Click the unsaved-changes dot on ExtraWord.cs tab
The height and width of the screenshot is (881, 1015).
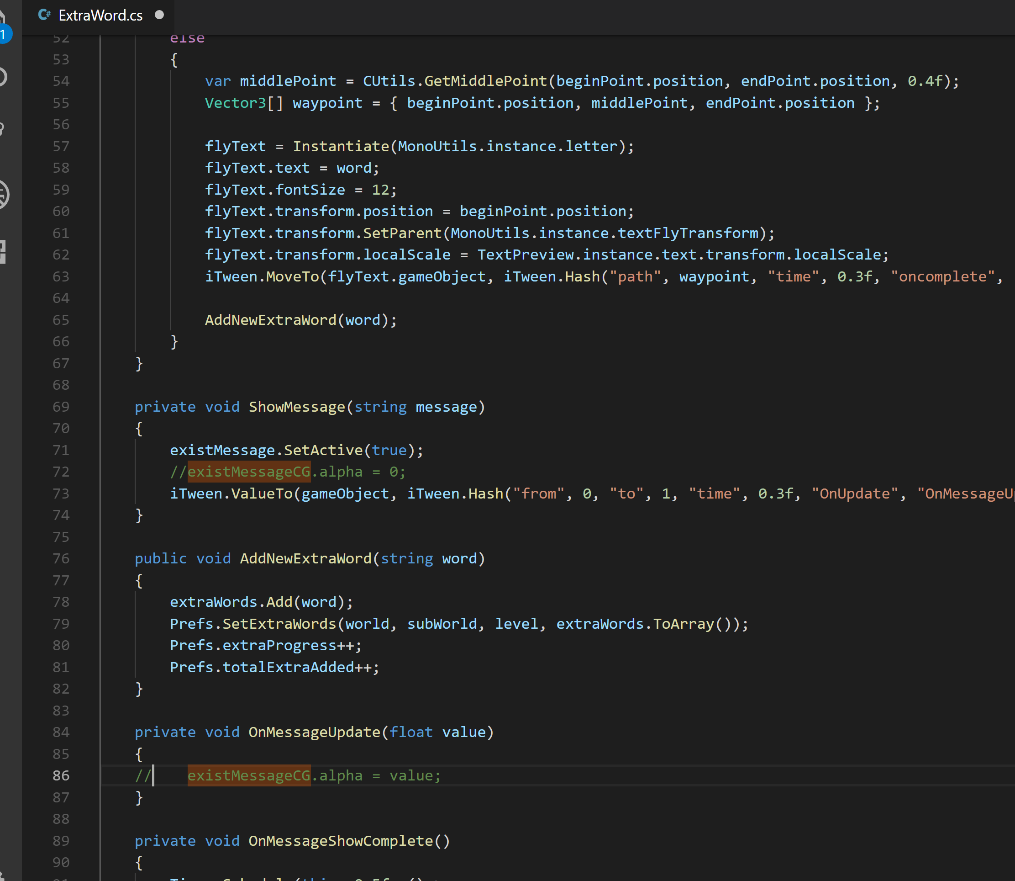[x=159, y=15]
